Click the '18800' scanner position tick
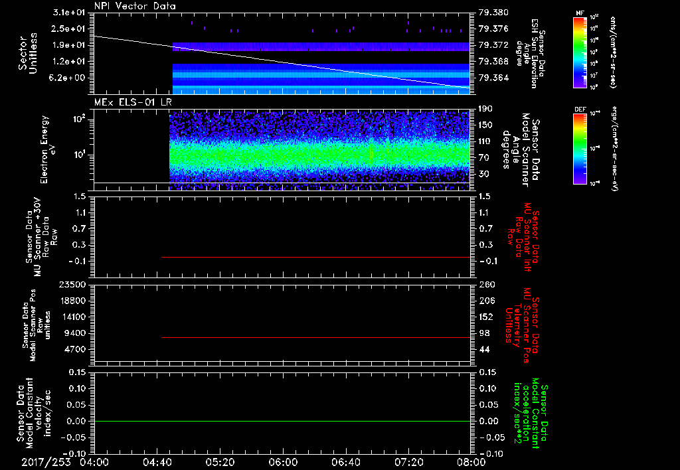The image size is (680, 470). pyautogui.click(x=72, y=301)
